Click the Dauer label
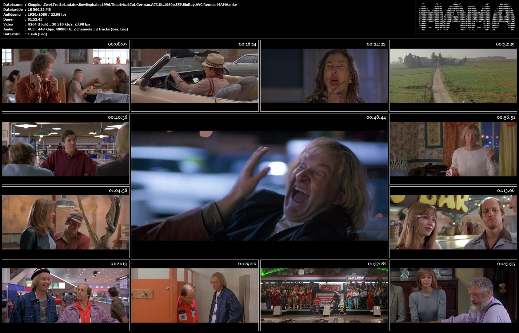The width and height of the screenshot is (519, 333). click(8, 19)
